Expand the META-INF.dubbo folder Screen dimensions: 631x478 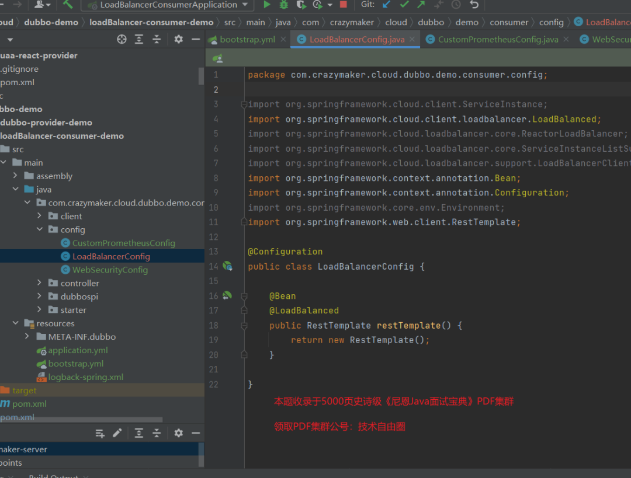coord(27,337)
